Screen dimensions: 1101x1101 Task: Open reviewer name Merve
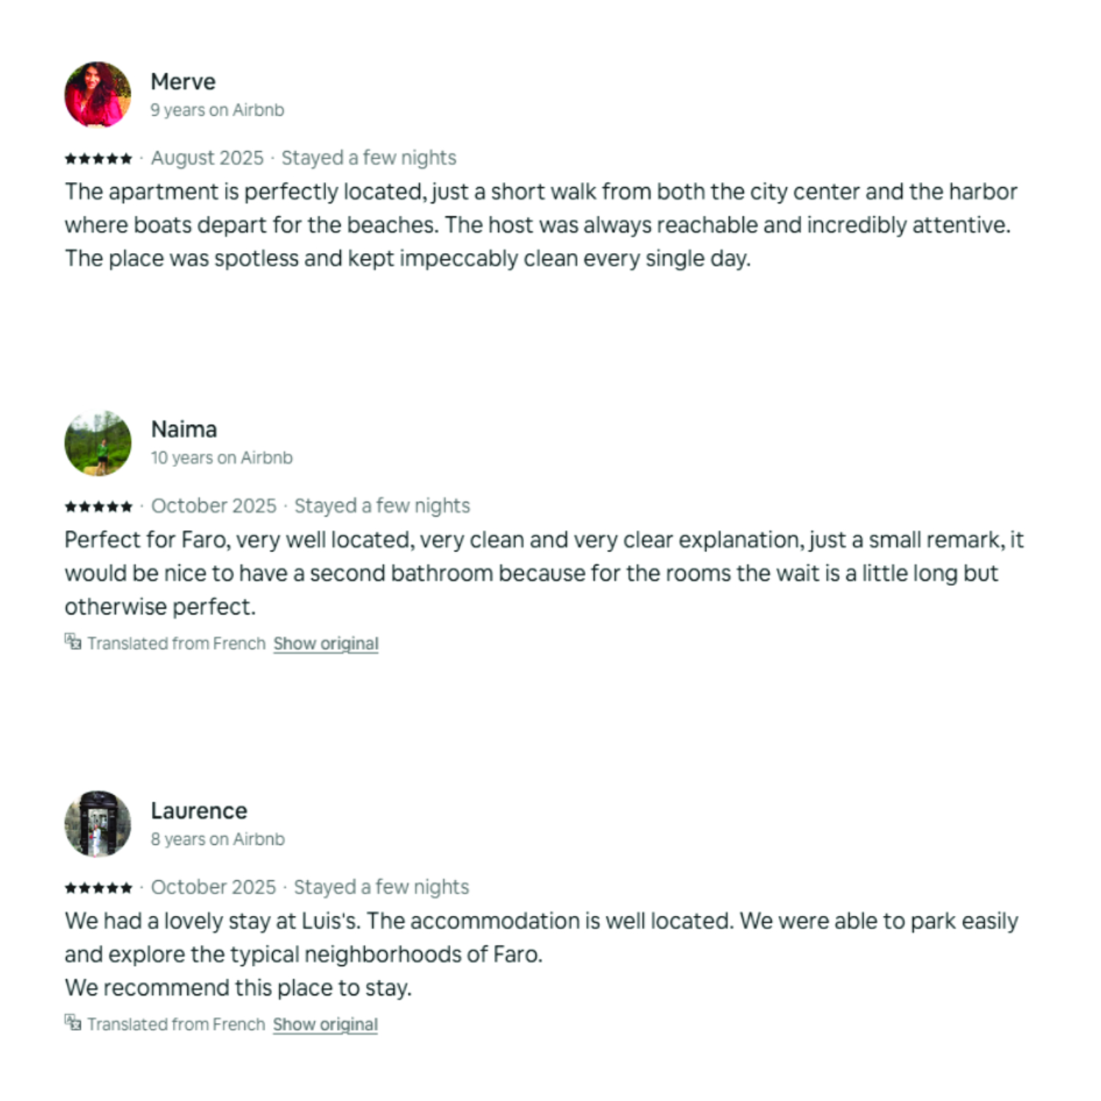(183, 81)
